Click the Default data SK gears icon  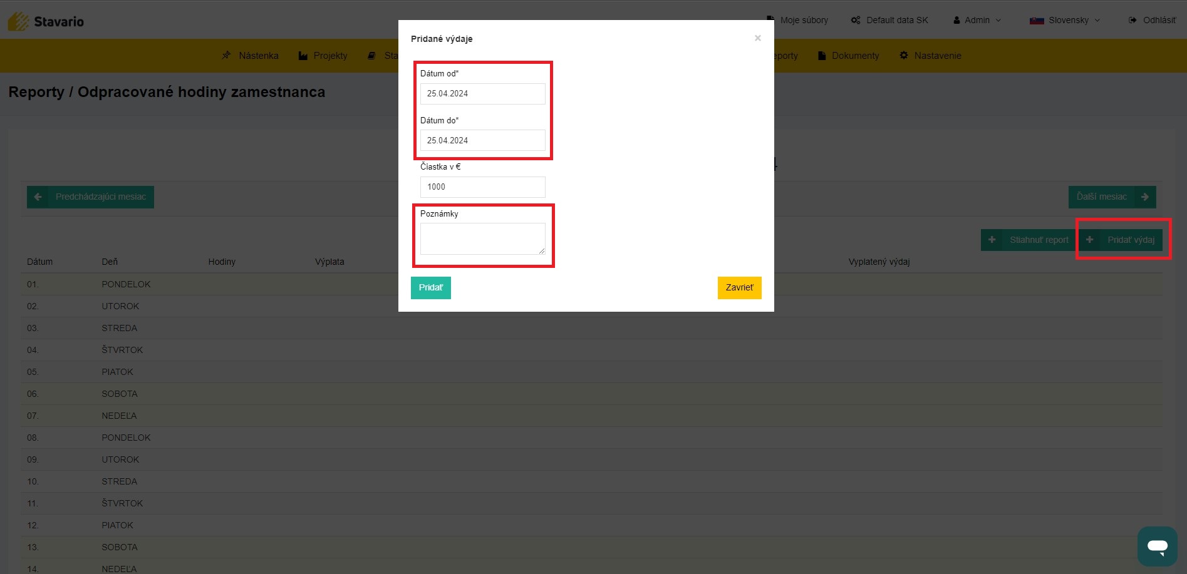pyautogui.click(x=856, y=20)
